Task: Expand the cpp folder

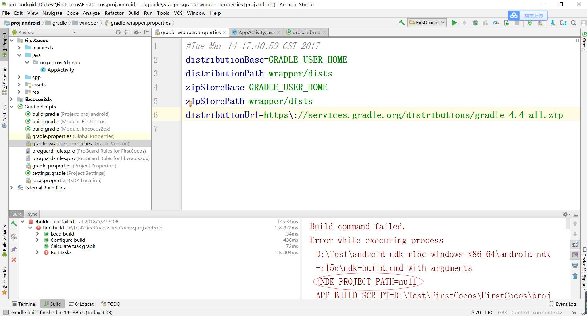Action: 19,77
